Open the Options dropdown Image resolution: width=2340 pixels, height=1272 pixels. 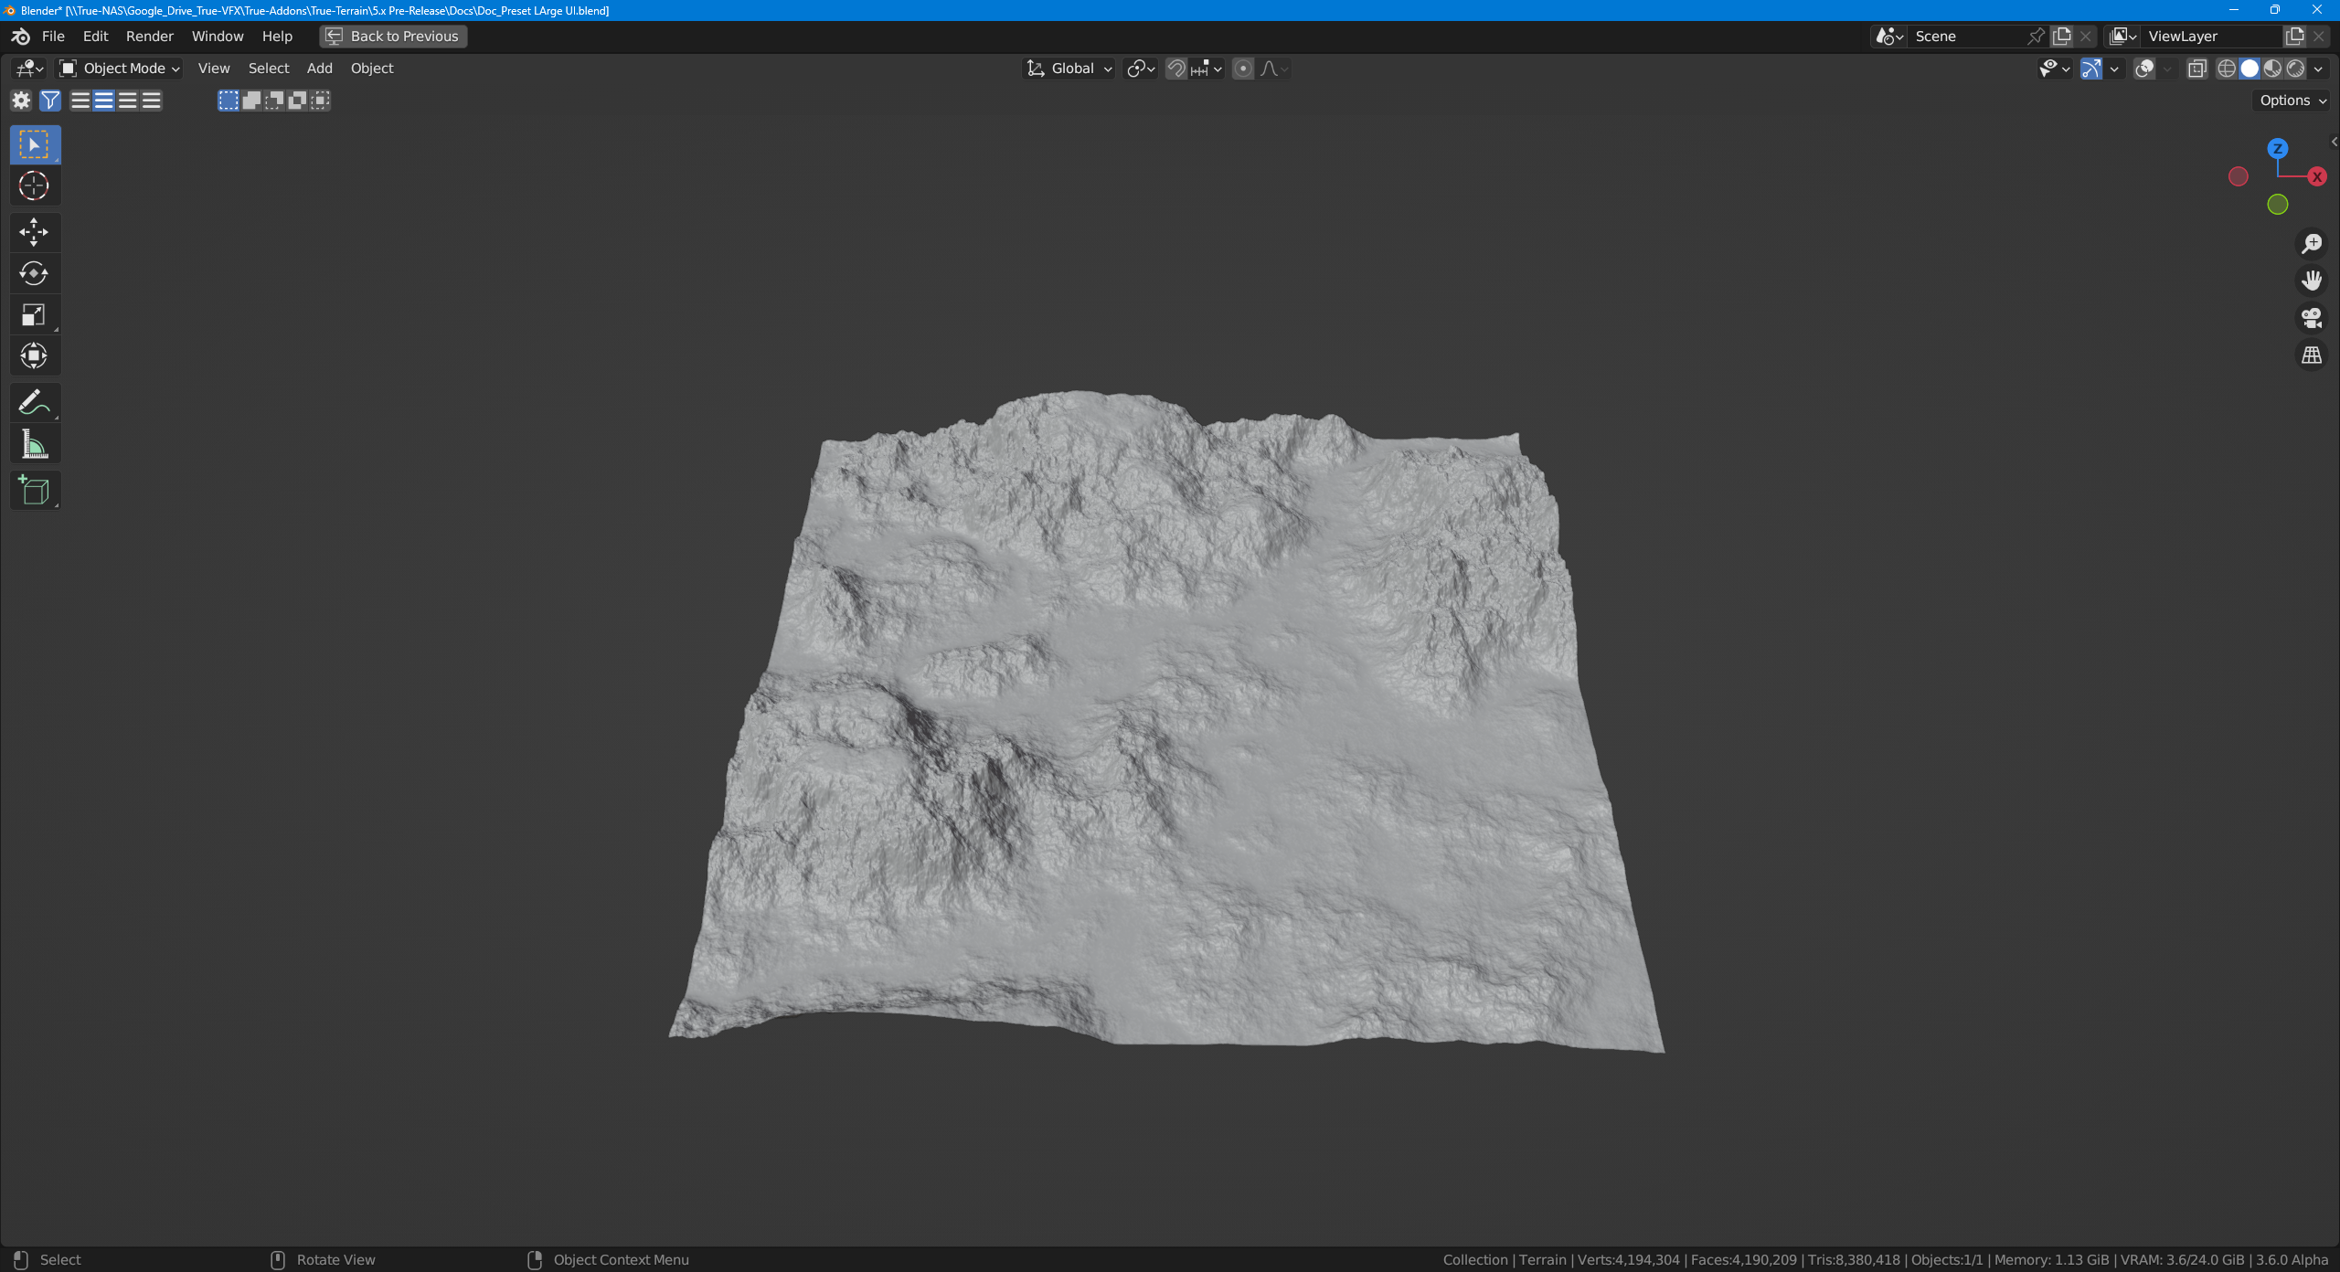click(2292, 101)
